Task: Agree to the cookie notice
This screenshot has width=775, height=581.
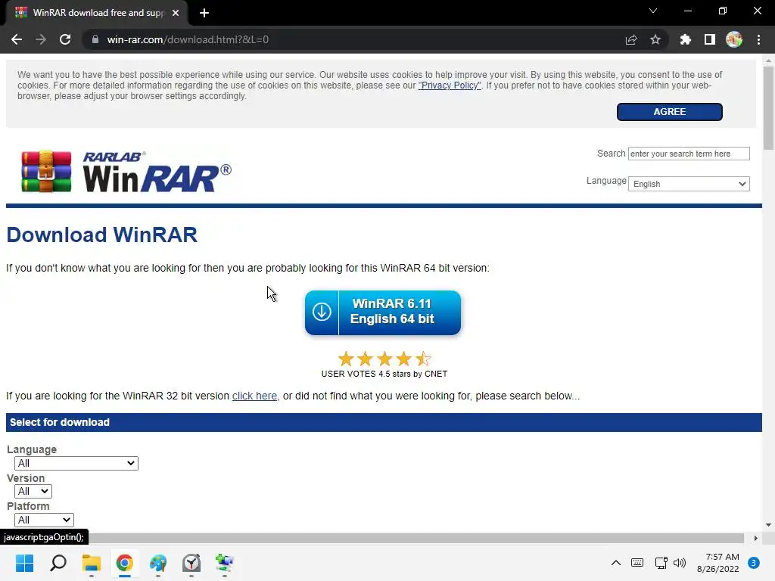Action: coord(669,112)
